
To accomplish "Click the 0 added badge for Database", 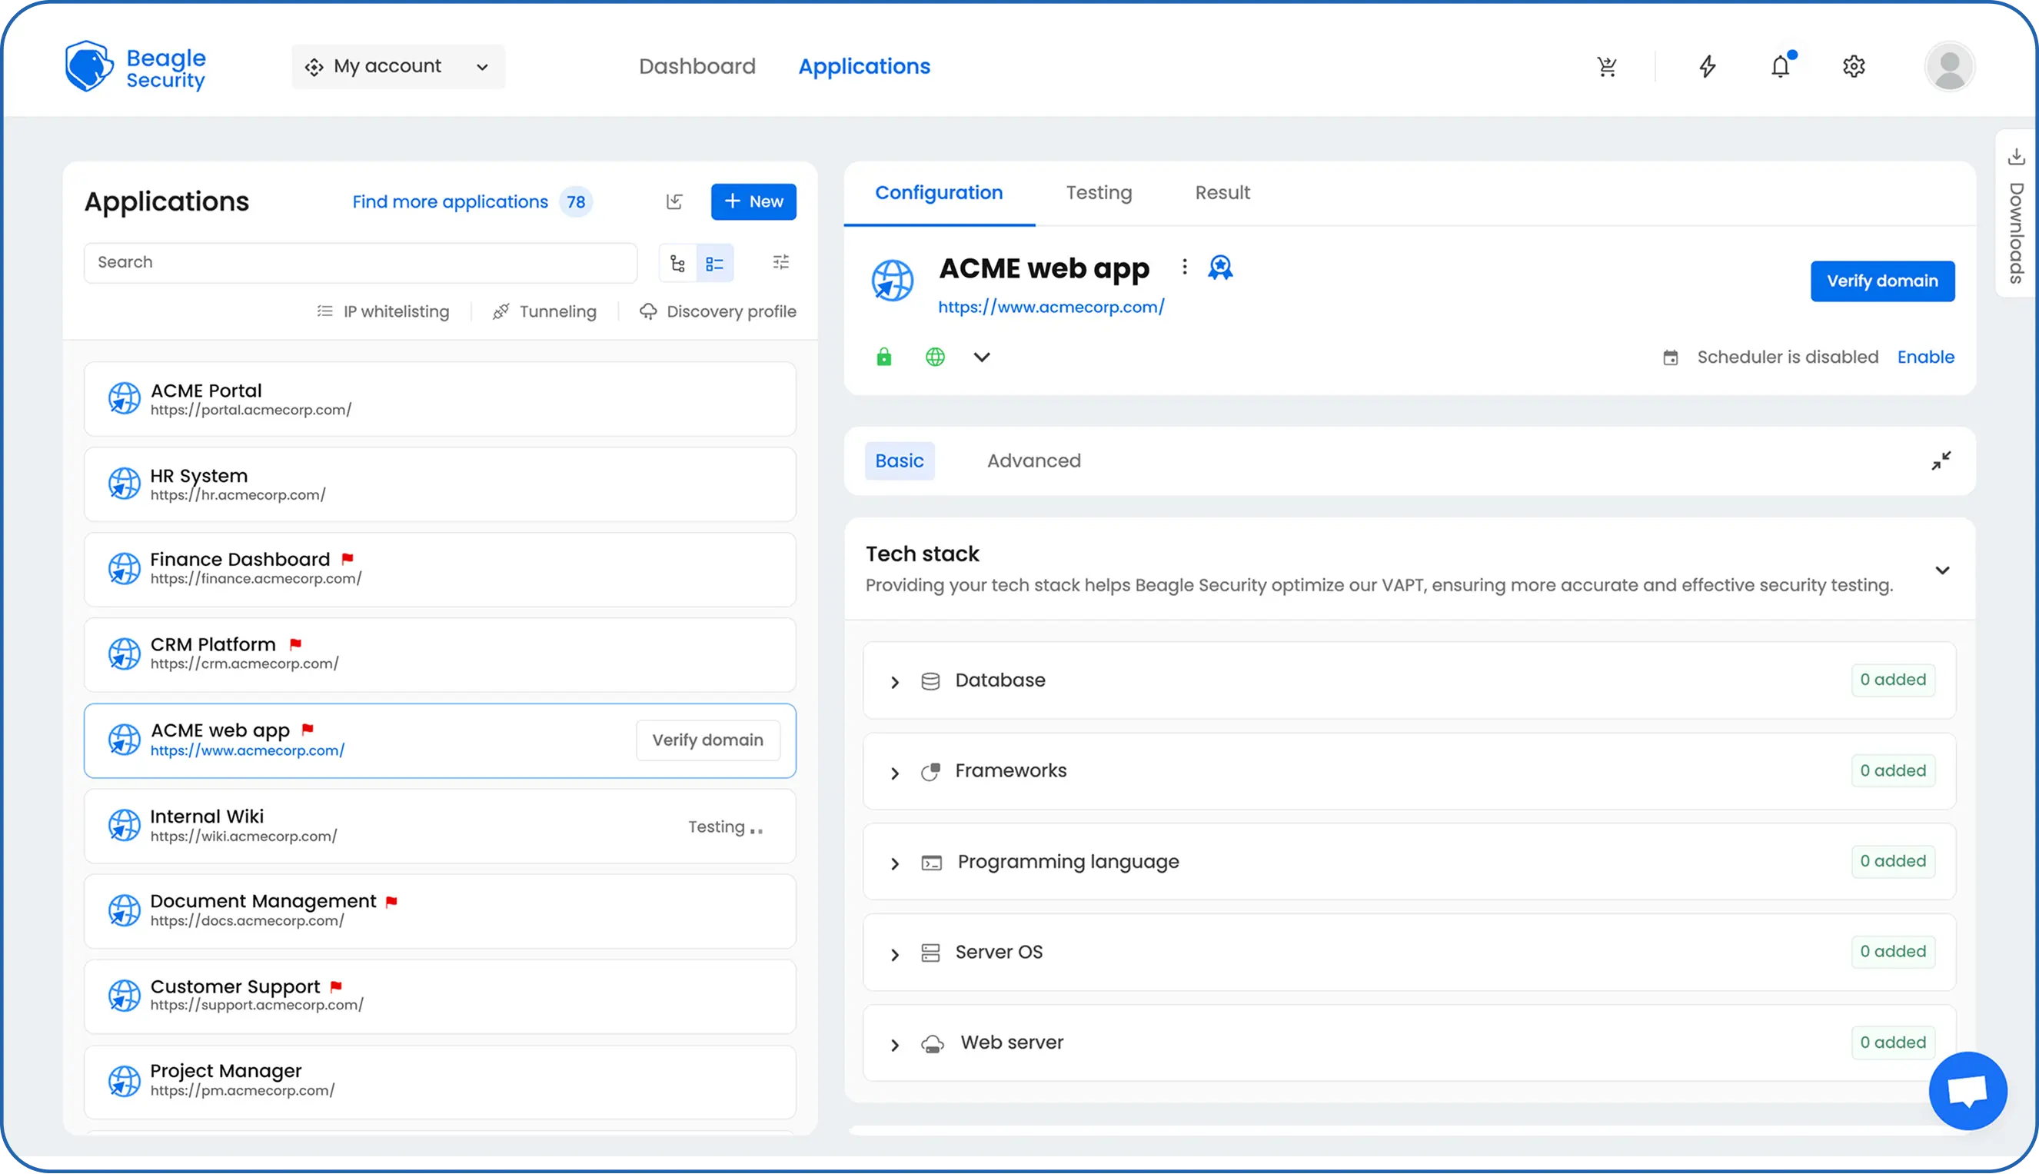I will (x=1891, y=680).
